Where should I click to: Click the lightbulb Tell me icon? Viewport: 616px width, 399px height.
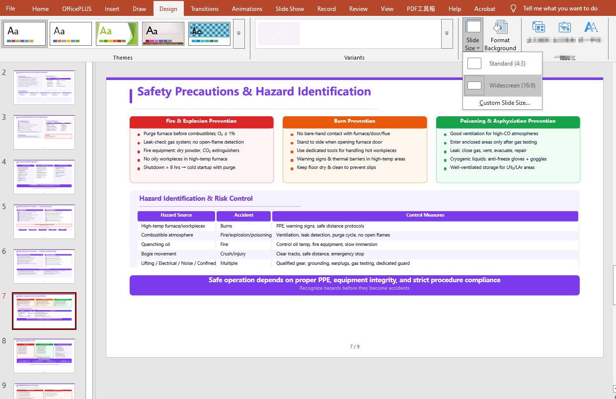(514, 8)
